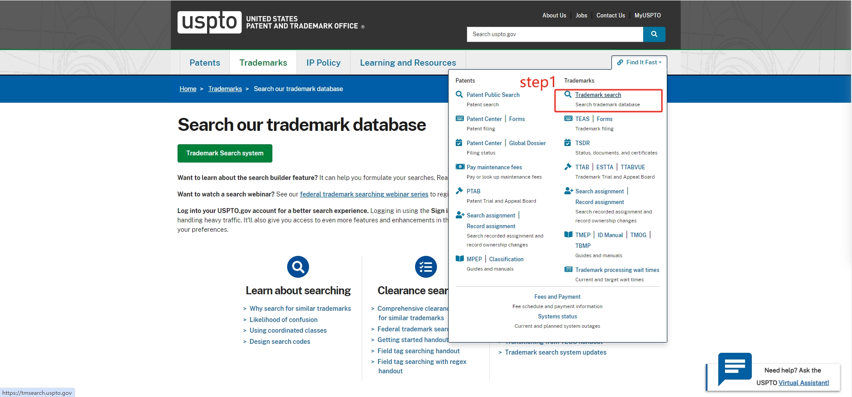Screen dimensions: 852x397
Task: Click the ID Manual link
Action: pyautogui.click(x=610, y=235)
